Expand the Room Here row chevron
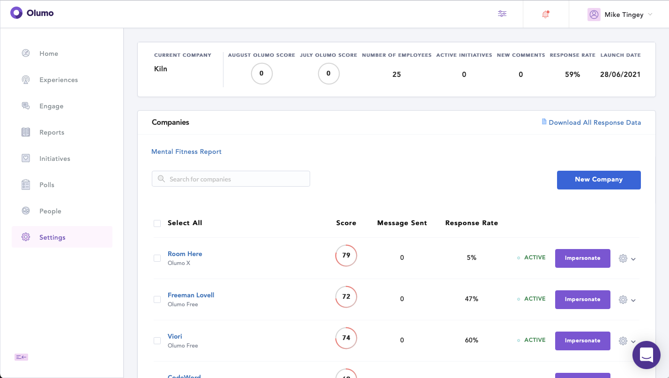The width and height of the screenshot is (669, 378). 633,259
